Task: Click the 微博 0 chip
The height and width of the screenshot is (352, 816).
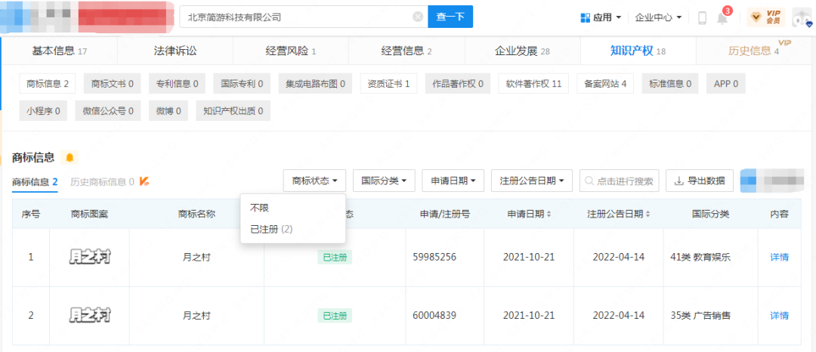Action: (168, 111)
